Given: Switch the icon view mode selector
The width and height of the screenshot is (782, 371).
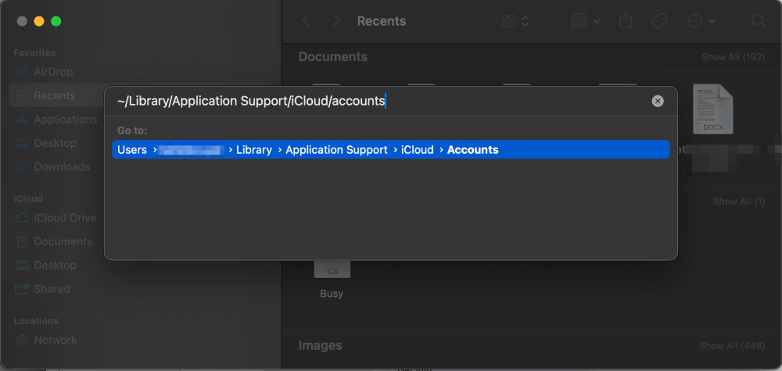Looking at the screenshot, I should (x=515, y=21).
